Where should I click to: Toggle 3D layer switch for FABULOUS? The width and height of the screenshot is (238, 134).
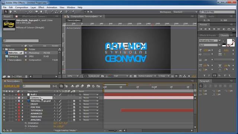[74, 117]
